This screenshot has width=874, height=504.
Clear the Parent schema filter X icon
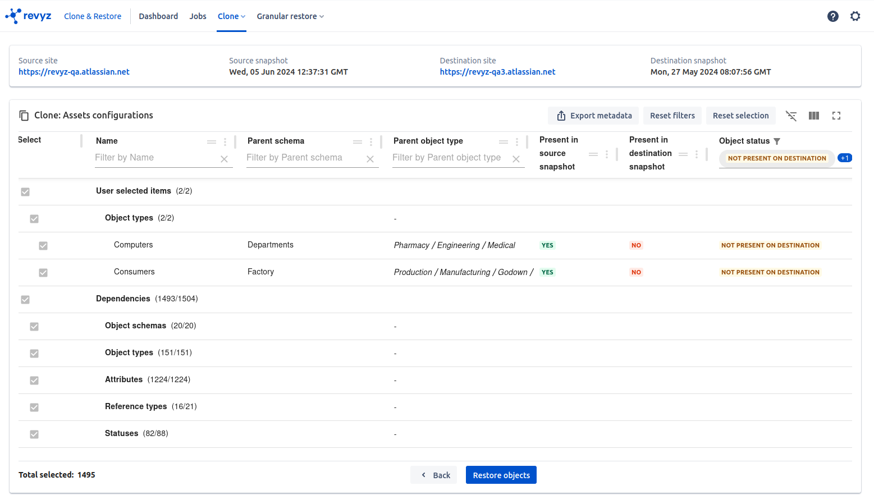tap(370, 159)
